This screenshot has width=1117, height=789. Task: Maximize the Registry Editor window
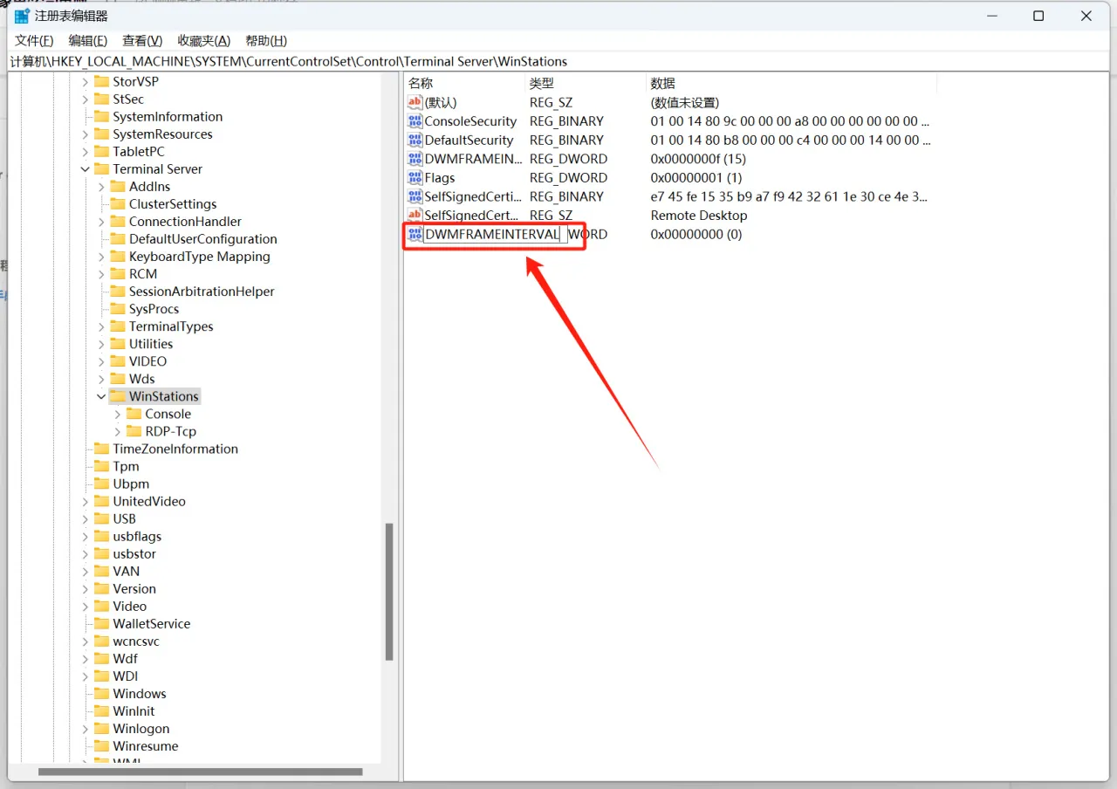[x=1038, y=16]
